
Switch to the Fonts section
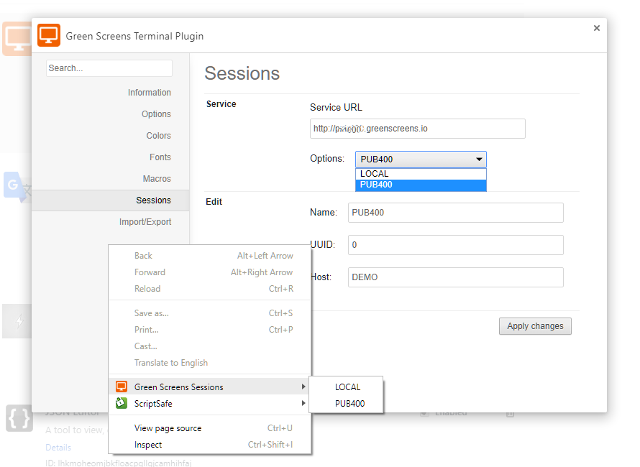click(x=160, y=157)
